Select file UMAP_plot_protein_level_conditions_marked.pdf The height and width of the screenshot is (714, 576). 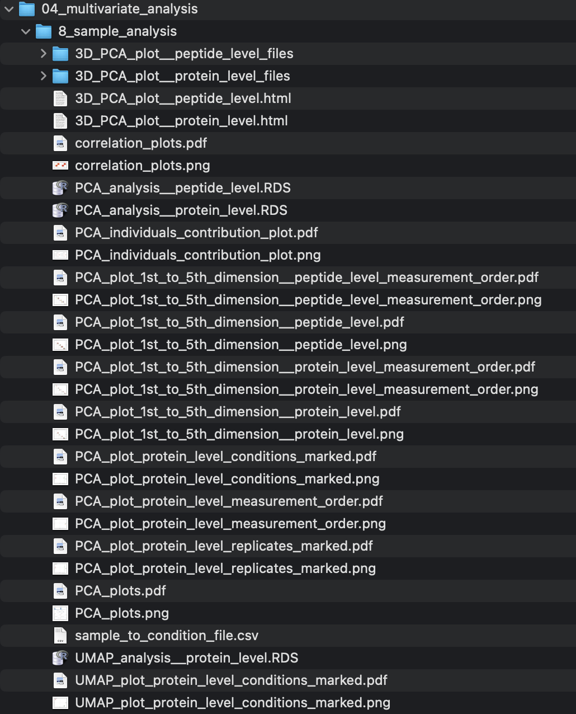pyautogui.click(x=231, y=680)
